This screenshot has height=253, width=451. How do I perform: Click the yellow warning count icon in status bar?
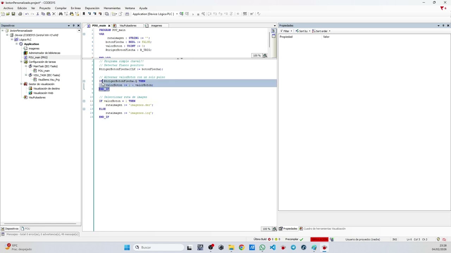[276, 239]
